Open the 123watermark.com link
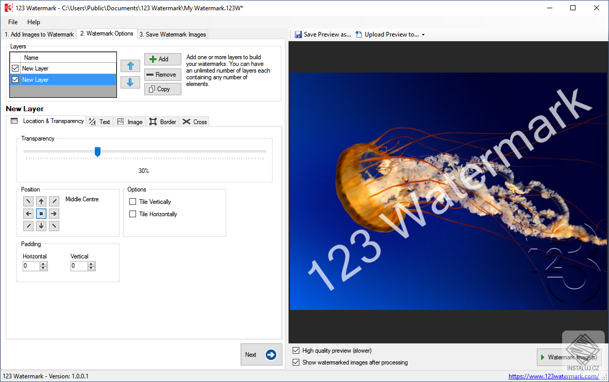Viewport: 609px width, 382px height. (x=553, y=376)
